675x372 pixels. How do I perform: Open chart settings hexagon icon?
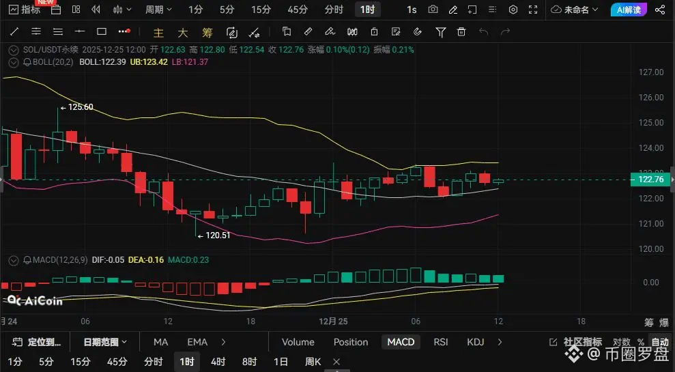[x=513, y=10]
